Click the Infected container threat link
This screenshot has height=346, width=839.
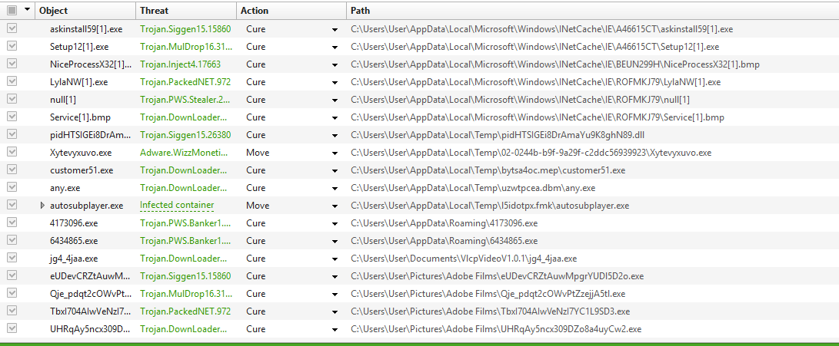tap(176, 206)
